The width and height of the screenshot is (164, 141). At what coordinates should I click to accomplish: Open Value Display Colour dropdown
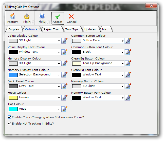click(59, 41)
